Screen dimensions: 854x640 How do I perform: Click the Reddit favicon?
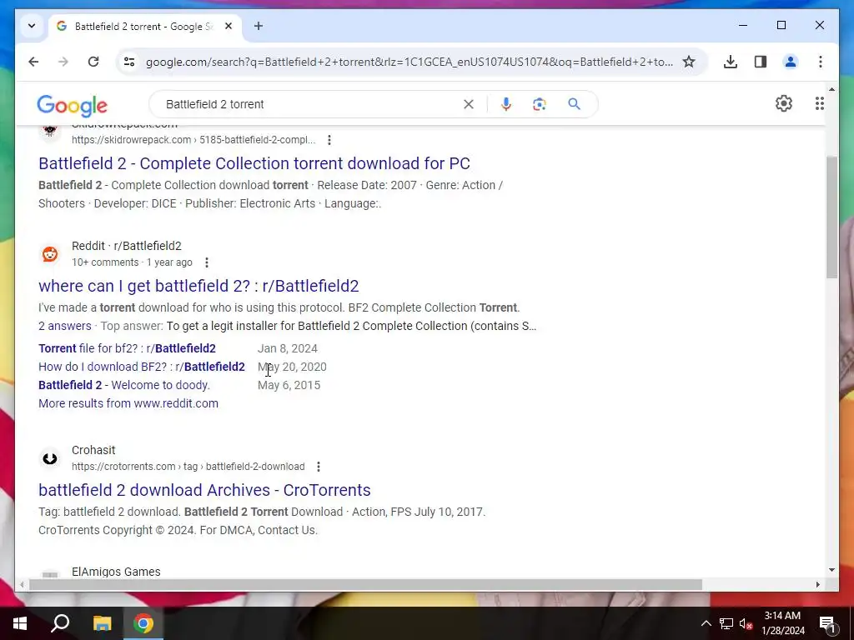pyautogui.click(x=50, y=254)
